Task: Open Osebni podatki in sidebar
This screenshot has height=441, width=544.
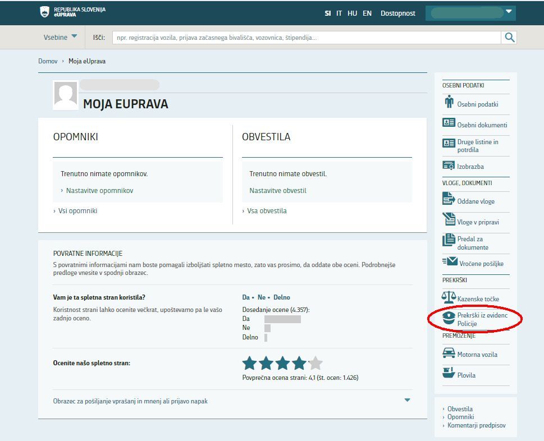Action: coord(477,104)
